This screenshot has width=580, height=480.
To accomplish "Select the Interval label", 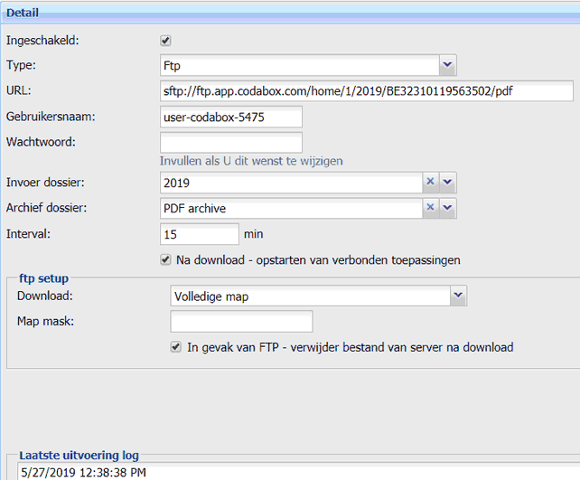I will click(28, 234).
